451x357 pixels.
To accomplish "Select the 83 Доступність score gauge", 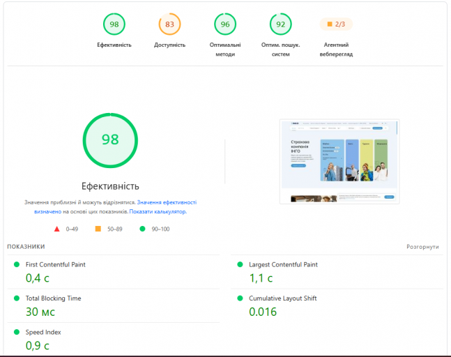I will pos(169,24).
